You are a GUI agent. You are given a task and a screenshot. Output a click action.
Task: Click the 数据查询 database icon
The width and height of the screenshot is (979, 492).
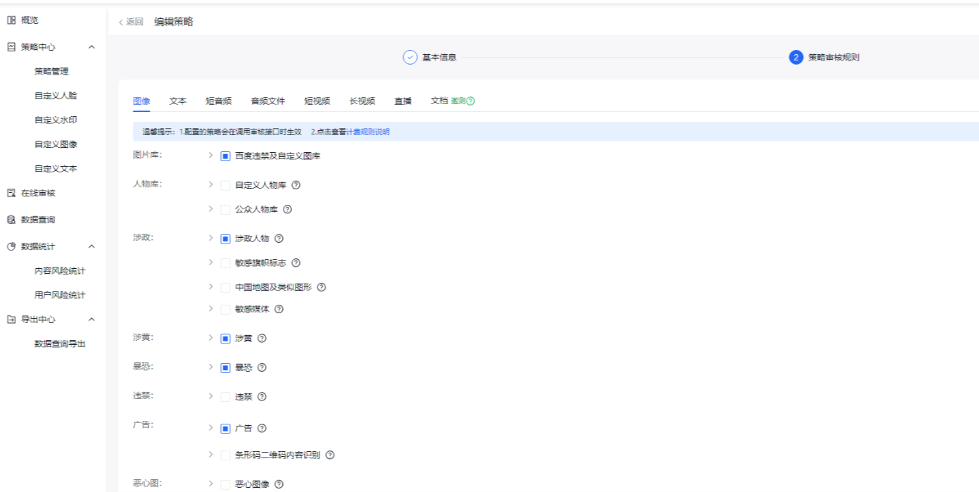11,220
